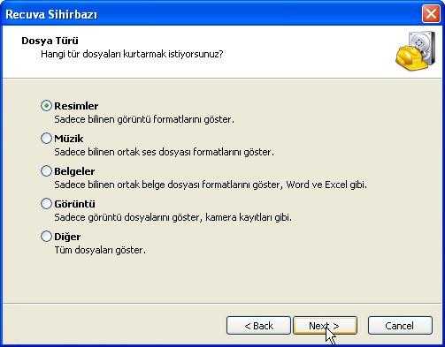Viewport: 445px width, 347px height.
Task: Click the question text about kurtarmak istiyorsunuz
Action: tap(132, 54)
